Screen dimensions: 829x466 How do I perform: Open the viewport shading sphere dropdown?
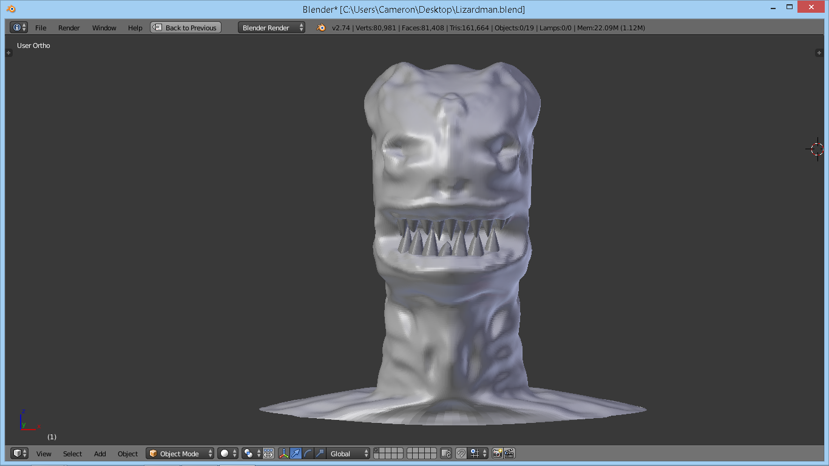click(228, 454)
